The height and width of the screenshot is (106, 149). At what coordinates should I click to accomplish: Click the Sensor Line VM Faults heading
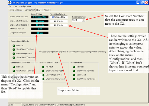[49, 63]
